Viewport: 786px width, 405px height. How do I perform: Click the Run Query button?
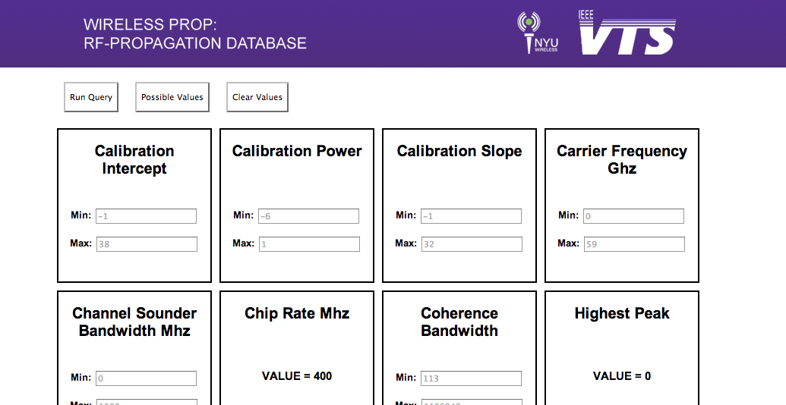pos(91,97)
